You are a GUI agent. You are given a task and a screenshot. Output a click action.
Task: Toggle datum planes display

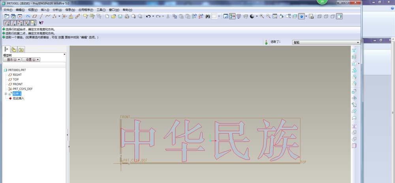click(x=7, y=23)
